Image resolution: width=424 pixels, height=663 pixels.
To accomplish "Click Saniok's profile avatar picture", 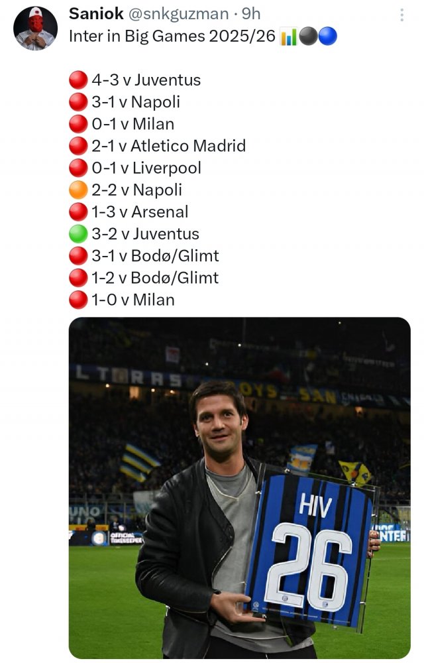I will (x=35, y=29).
